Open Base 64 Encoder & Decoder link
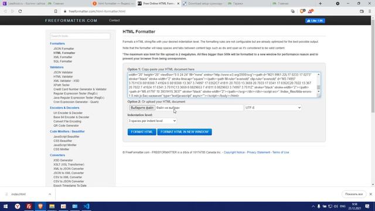The image size is (375, 211). coord(71,117)
